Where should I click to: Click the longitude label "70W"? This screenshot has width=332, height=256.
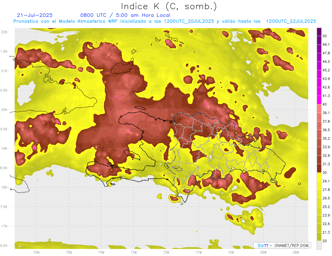click(231, 252)
